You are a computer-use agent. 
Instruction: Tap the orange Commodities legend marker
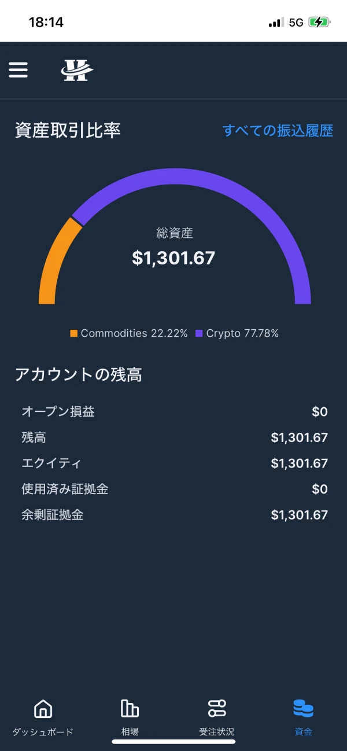click(x=75, y=333)
